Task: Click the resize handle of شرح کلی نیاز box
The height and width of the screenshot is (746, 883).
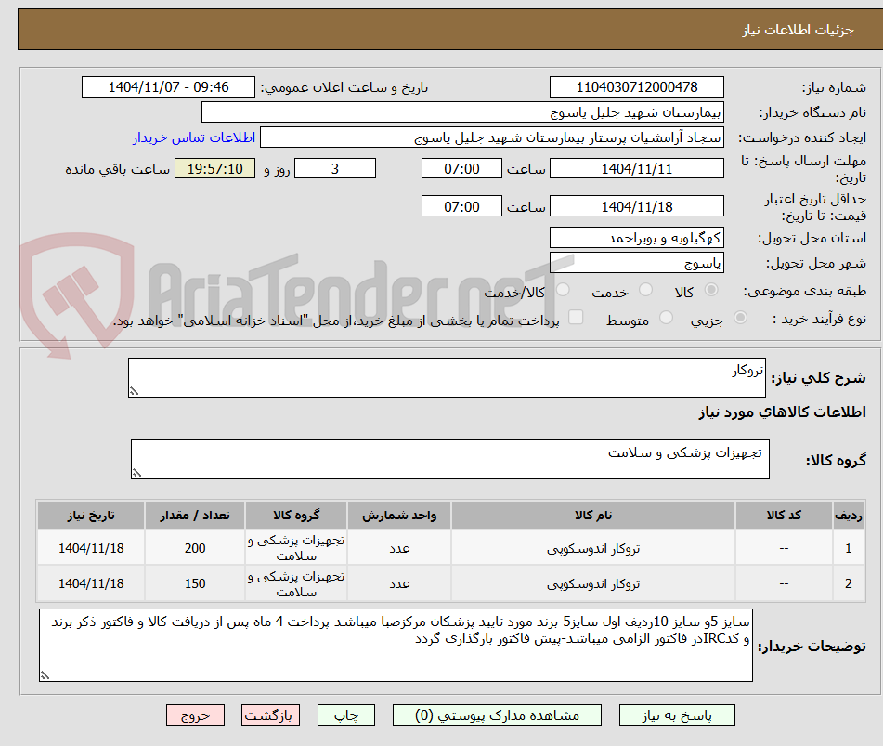Action: [134, 391]
